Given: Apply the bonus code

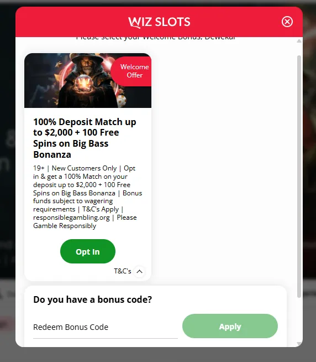Looking at the screenshot, I should coord(230,326).
